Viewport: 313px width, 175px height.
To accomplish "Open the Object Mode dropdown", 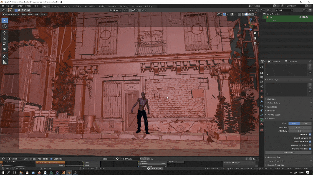I will click(10, 14).
